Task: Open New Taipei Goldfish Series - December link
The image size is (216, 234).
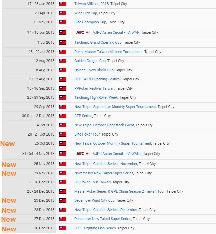Action: (x=105, y=210)
